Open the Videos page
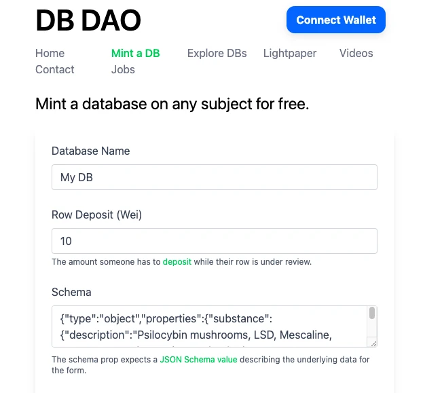Image resolution: width=442 pixels, height=393 pixels. tap(356, 53)
